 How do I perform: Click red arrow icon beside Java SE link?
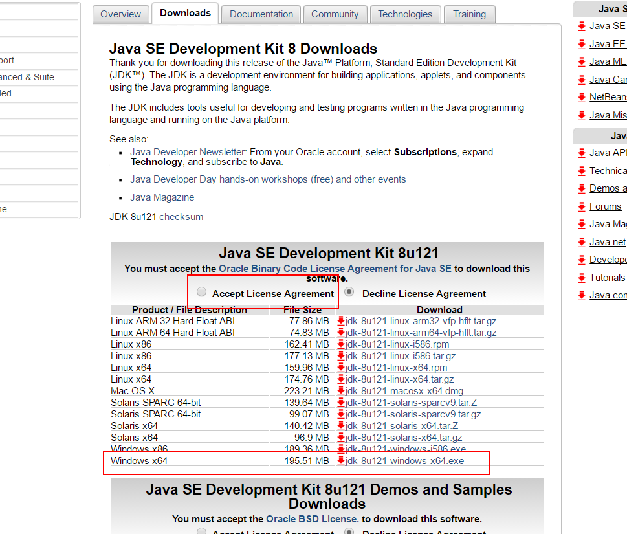(x=582, y=27)
